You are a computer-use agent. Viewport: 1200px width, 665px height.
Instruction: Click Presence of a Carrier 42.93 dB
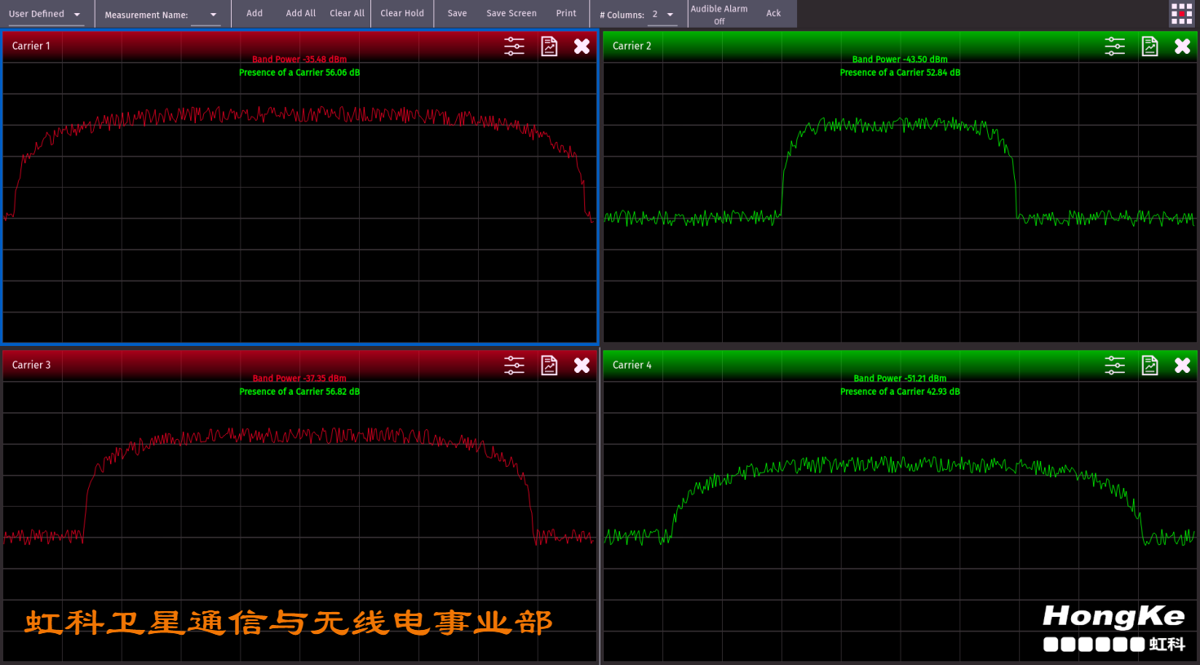pos(900,392)
